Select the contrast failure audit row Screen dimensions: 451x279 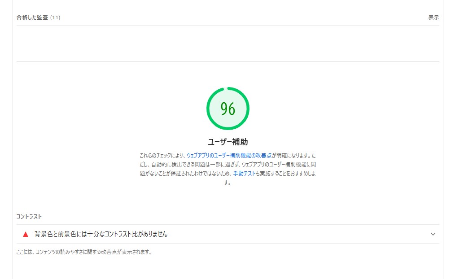(x=224, y=234)
